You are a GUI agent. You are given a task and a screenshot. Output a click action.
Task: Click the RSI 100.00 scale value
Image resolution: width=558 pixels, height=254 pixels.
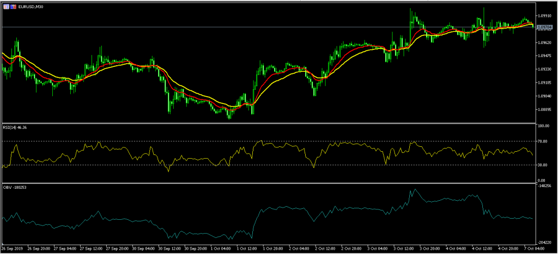point(545,126)
